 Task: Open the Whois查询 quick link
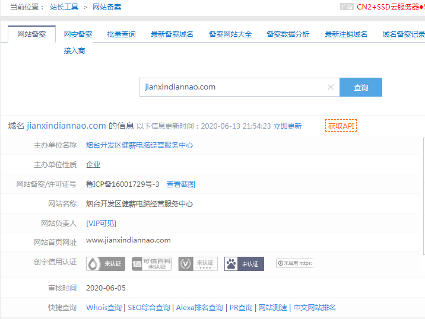point(104,308)
